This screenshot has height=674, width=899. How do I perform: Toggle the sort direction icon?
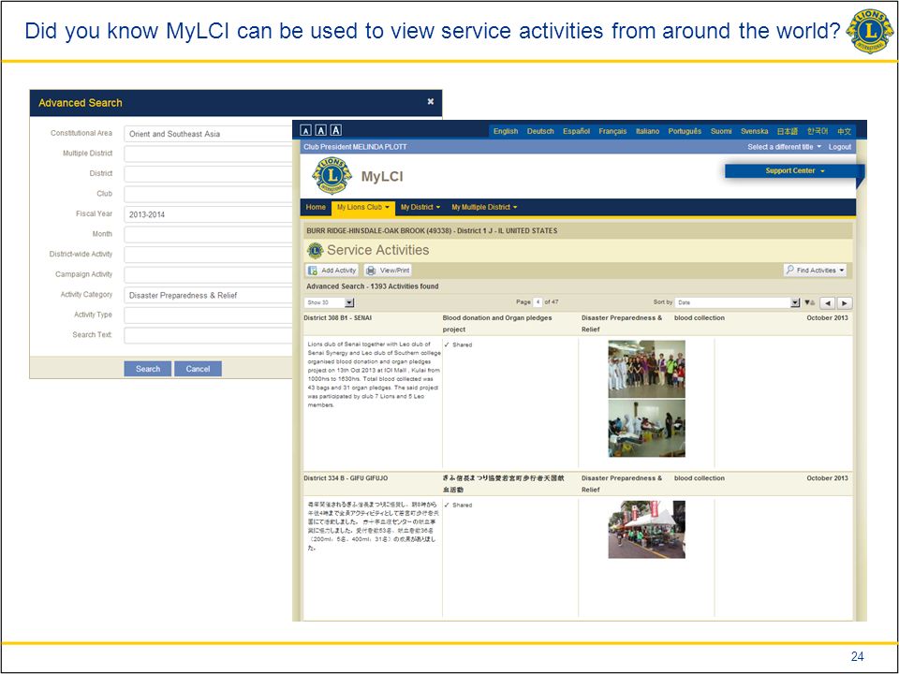pyautogui.click(x=809, y=302)
